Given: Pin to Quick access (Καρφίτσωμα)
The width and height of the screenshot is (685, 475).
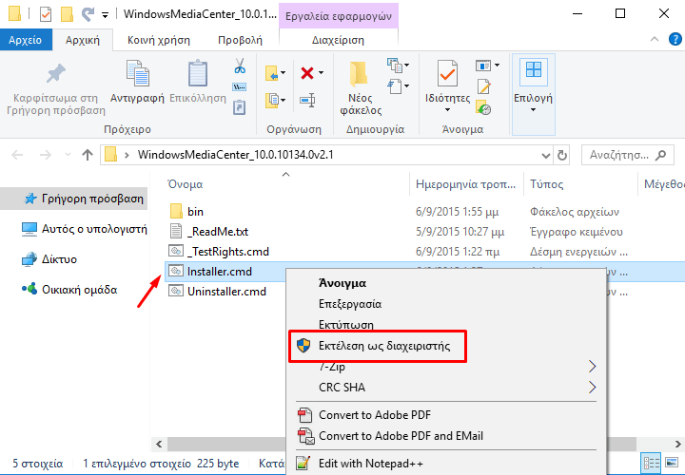Looking at the screenshot, I should (x=56, y=87).
